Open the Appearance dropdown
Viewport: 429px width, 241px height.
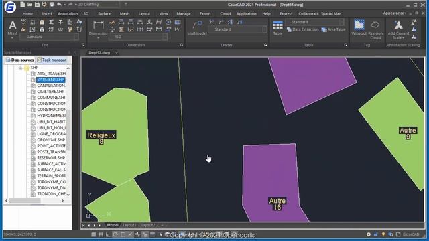point(394,13)
